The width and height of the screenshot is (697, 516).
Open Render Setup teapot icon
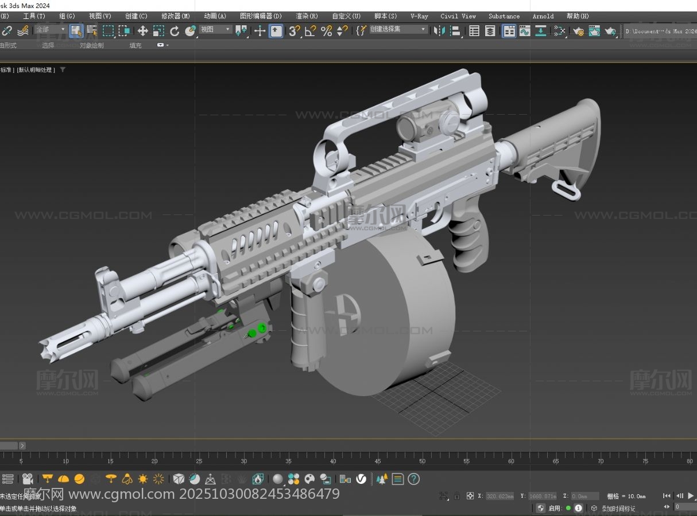pyautogui.click(x=578, y=31)
